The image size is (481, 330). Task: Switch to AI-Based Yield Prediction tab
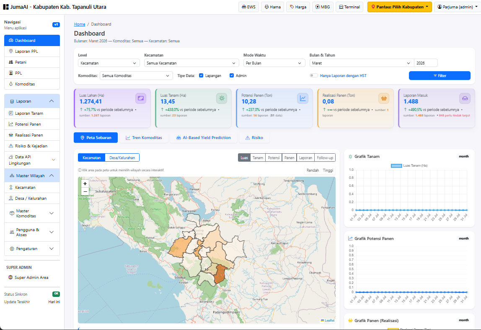tap(203, 138)
